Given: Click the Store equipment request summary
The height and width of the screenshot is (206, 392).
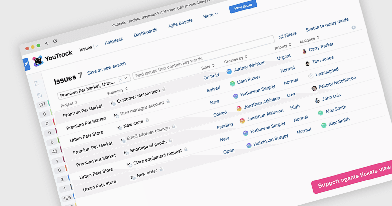Looking at the screenshot, I should point(158,158).
